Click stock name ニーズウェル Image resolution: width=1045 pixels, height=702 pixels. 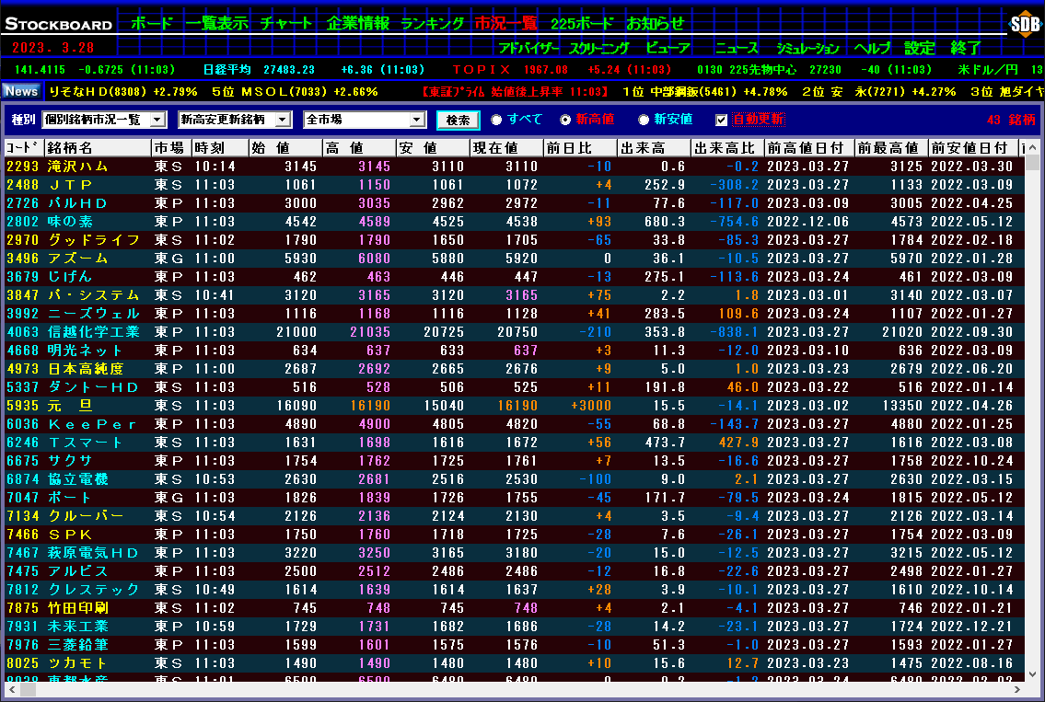(93, 314)
